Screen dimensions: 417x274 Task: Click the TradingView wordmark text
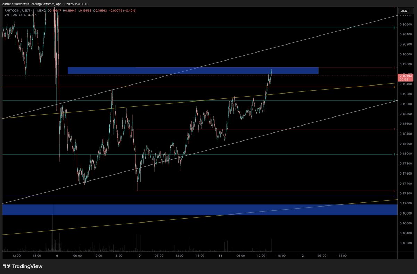click(x=27, y=266)
